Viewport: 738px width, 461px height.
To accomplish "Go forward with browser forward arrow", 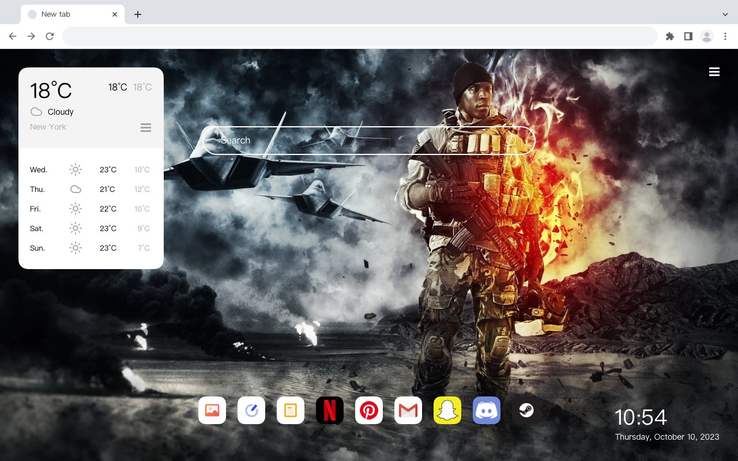I will (31, 36).
